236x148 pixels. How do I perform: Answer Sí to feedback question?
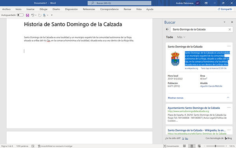coord(183,139)
